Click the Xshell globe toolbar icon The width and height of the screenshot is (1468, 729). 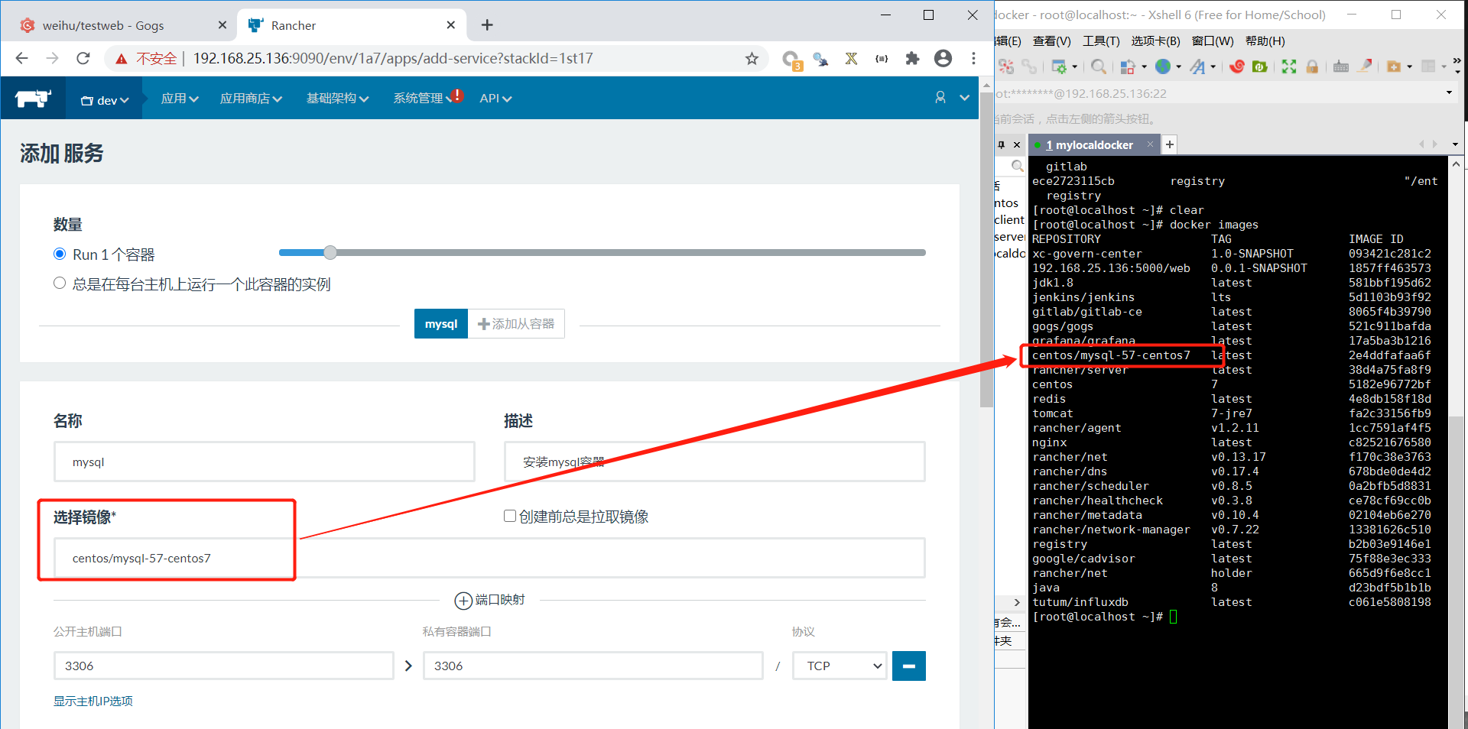(1163, 66)
